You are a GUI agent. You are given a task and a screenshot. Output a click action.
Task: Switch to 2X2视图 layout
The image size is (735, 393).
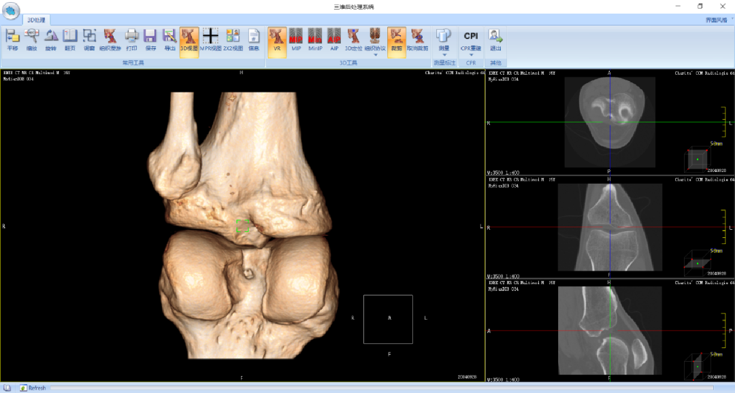tap(233, 40)
